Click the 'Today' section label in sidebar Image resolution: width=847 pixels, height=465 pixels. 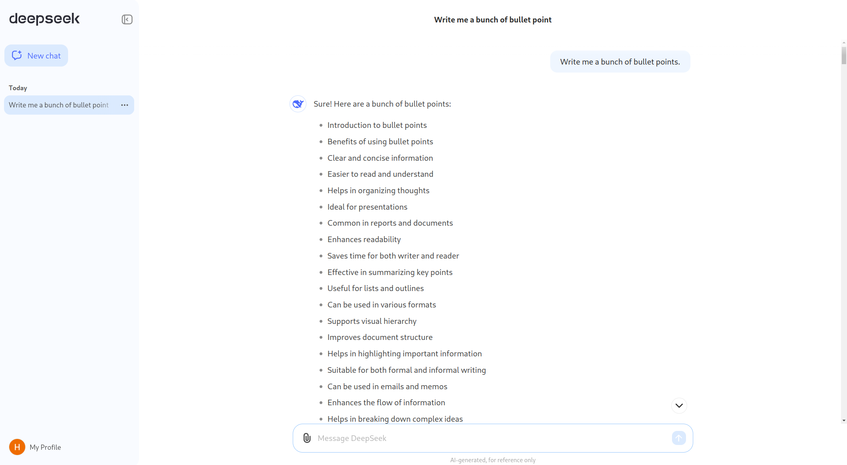[17, 88]
